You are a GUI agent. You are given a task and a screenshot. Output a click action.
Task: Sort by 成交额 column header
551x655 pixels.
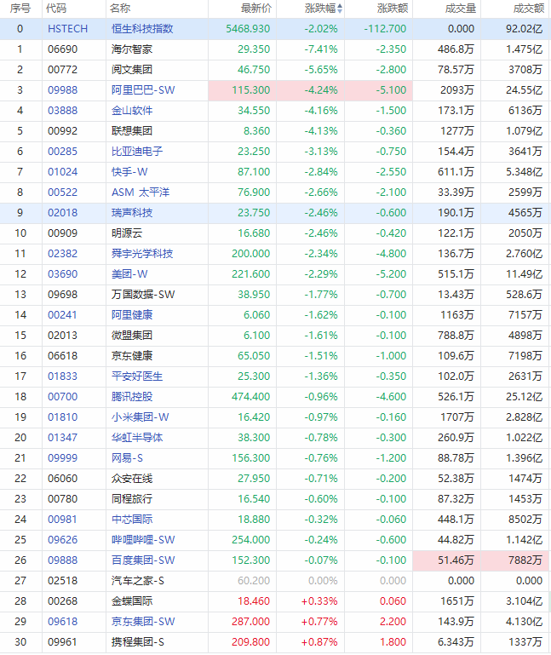click(x=529, y=9)
